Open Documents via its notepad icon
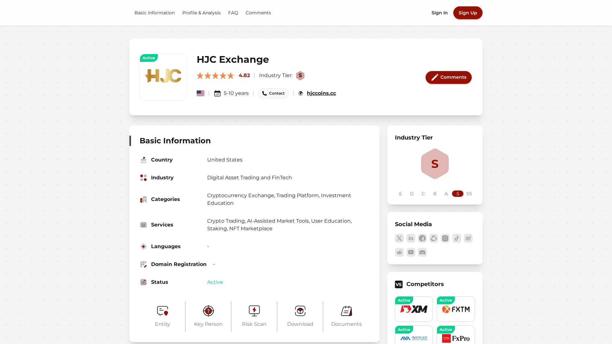612x344 pixels. tap(346, 311)
